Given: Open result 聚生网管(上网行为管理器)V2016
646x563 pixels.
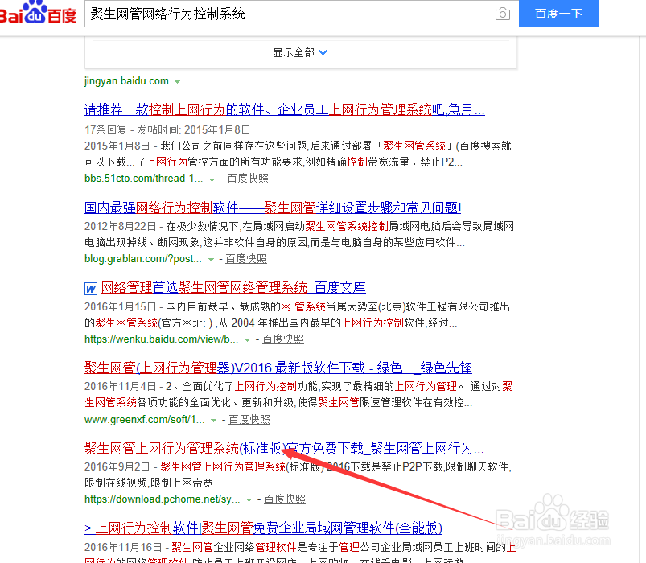Looking at the screenshot, I should pos(278,367).
